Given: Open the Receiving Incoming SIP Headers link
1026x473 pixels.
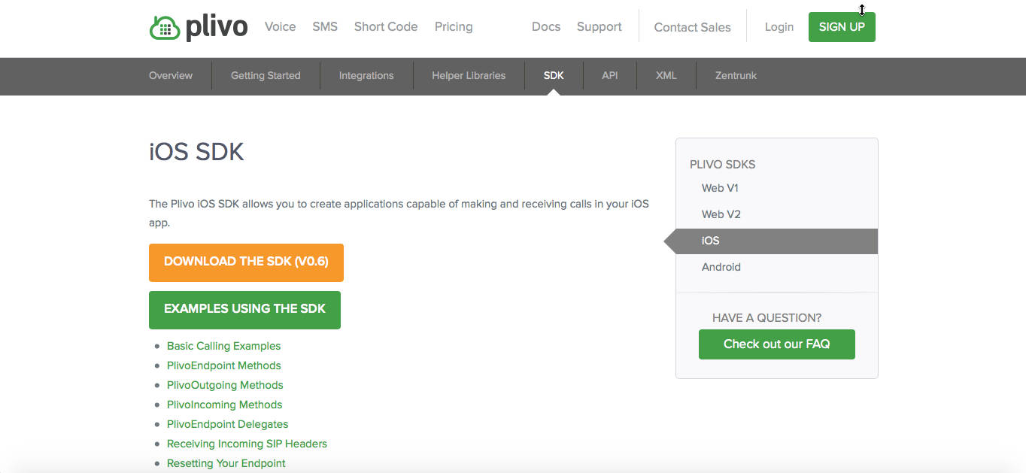Looking at the screenshot, I should coord(247,444).
